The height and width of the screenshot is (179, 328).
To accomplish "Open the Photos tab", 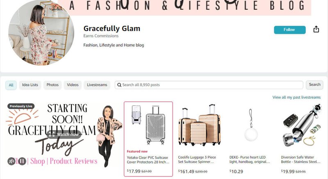I will click(52, 85).
